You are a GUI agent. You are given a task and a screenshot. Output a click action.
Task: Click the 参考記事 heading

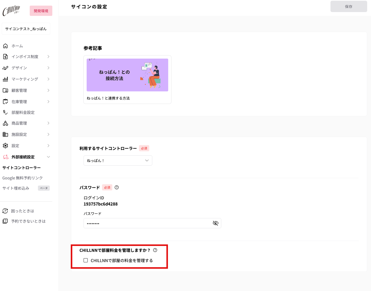pyautogui.click(x=93, y=48)
